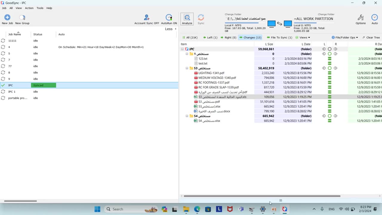
Task: Click the right-side computer icon
Action: (288, 24)
